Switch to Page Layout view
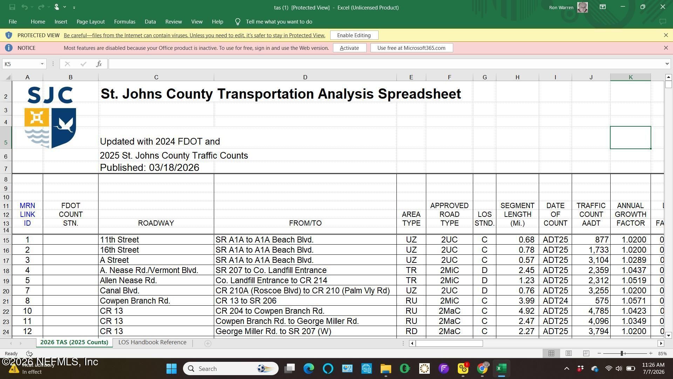The image size is (673, 379). point(569,353)
